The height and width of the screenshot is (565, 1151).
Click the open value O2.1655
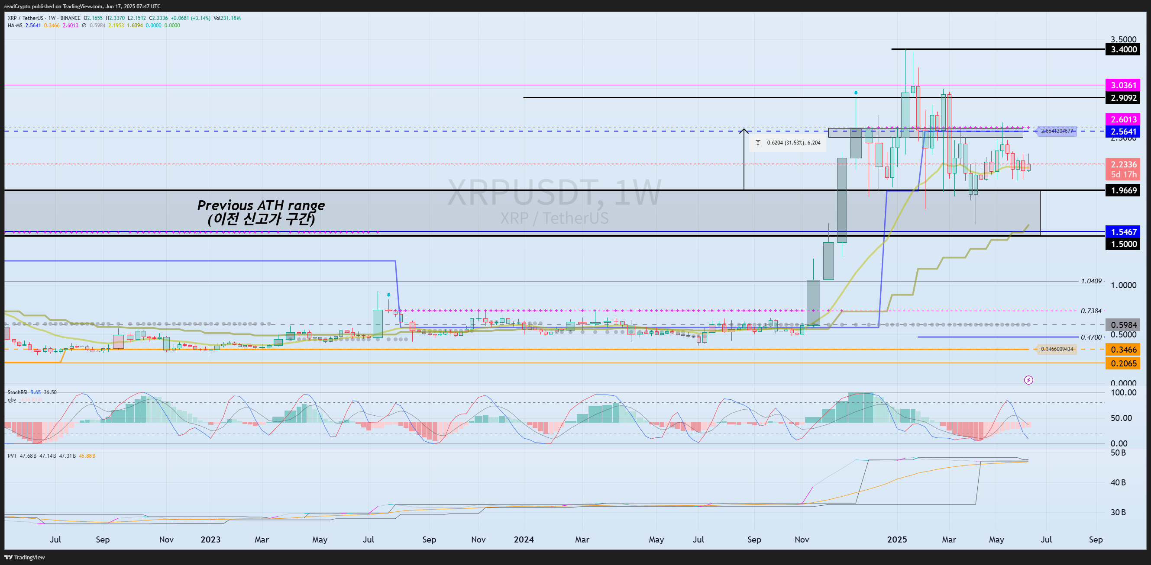[x=93, y=18]
